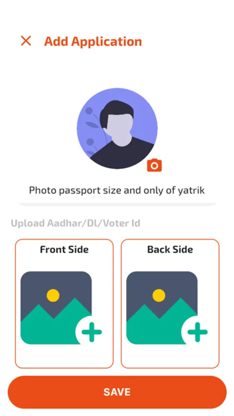This screenshot has width=234, height=416.
Task: Tap "Photo passport size and only of yatrik" text
Action: point(117,190)
